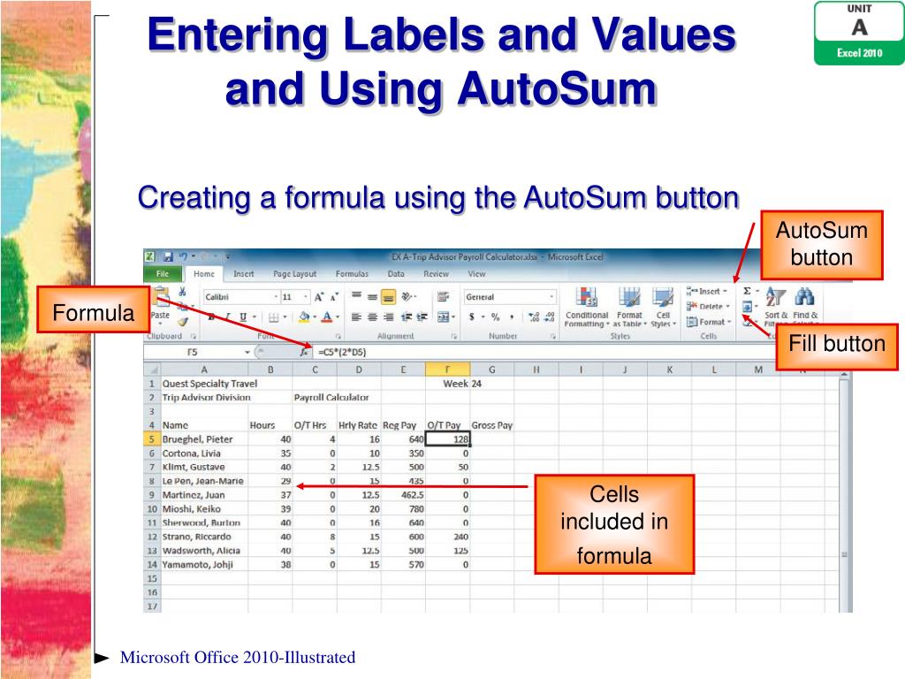Select row header 5
Viewport: 905px width, 679px height.
pyautogui.click(x=152, y=439)
